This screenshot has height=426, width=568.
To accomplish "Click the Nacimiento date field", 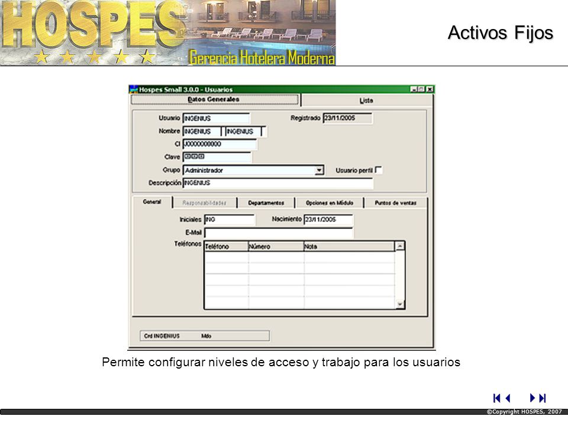I will (x=328, y=220).
